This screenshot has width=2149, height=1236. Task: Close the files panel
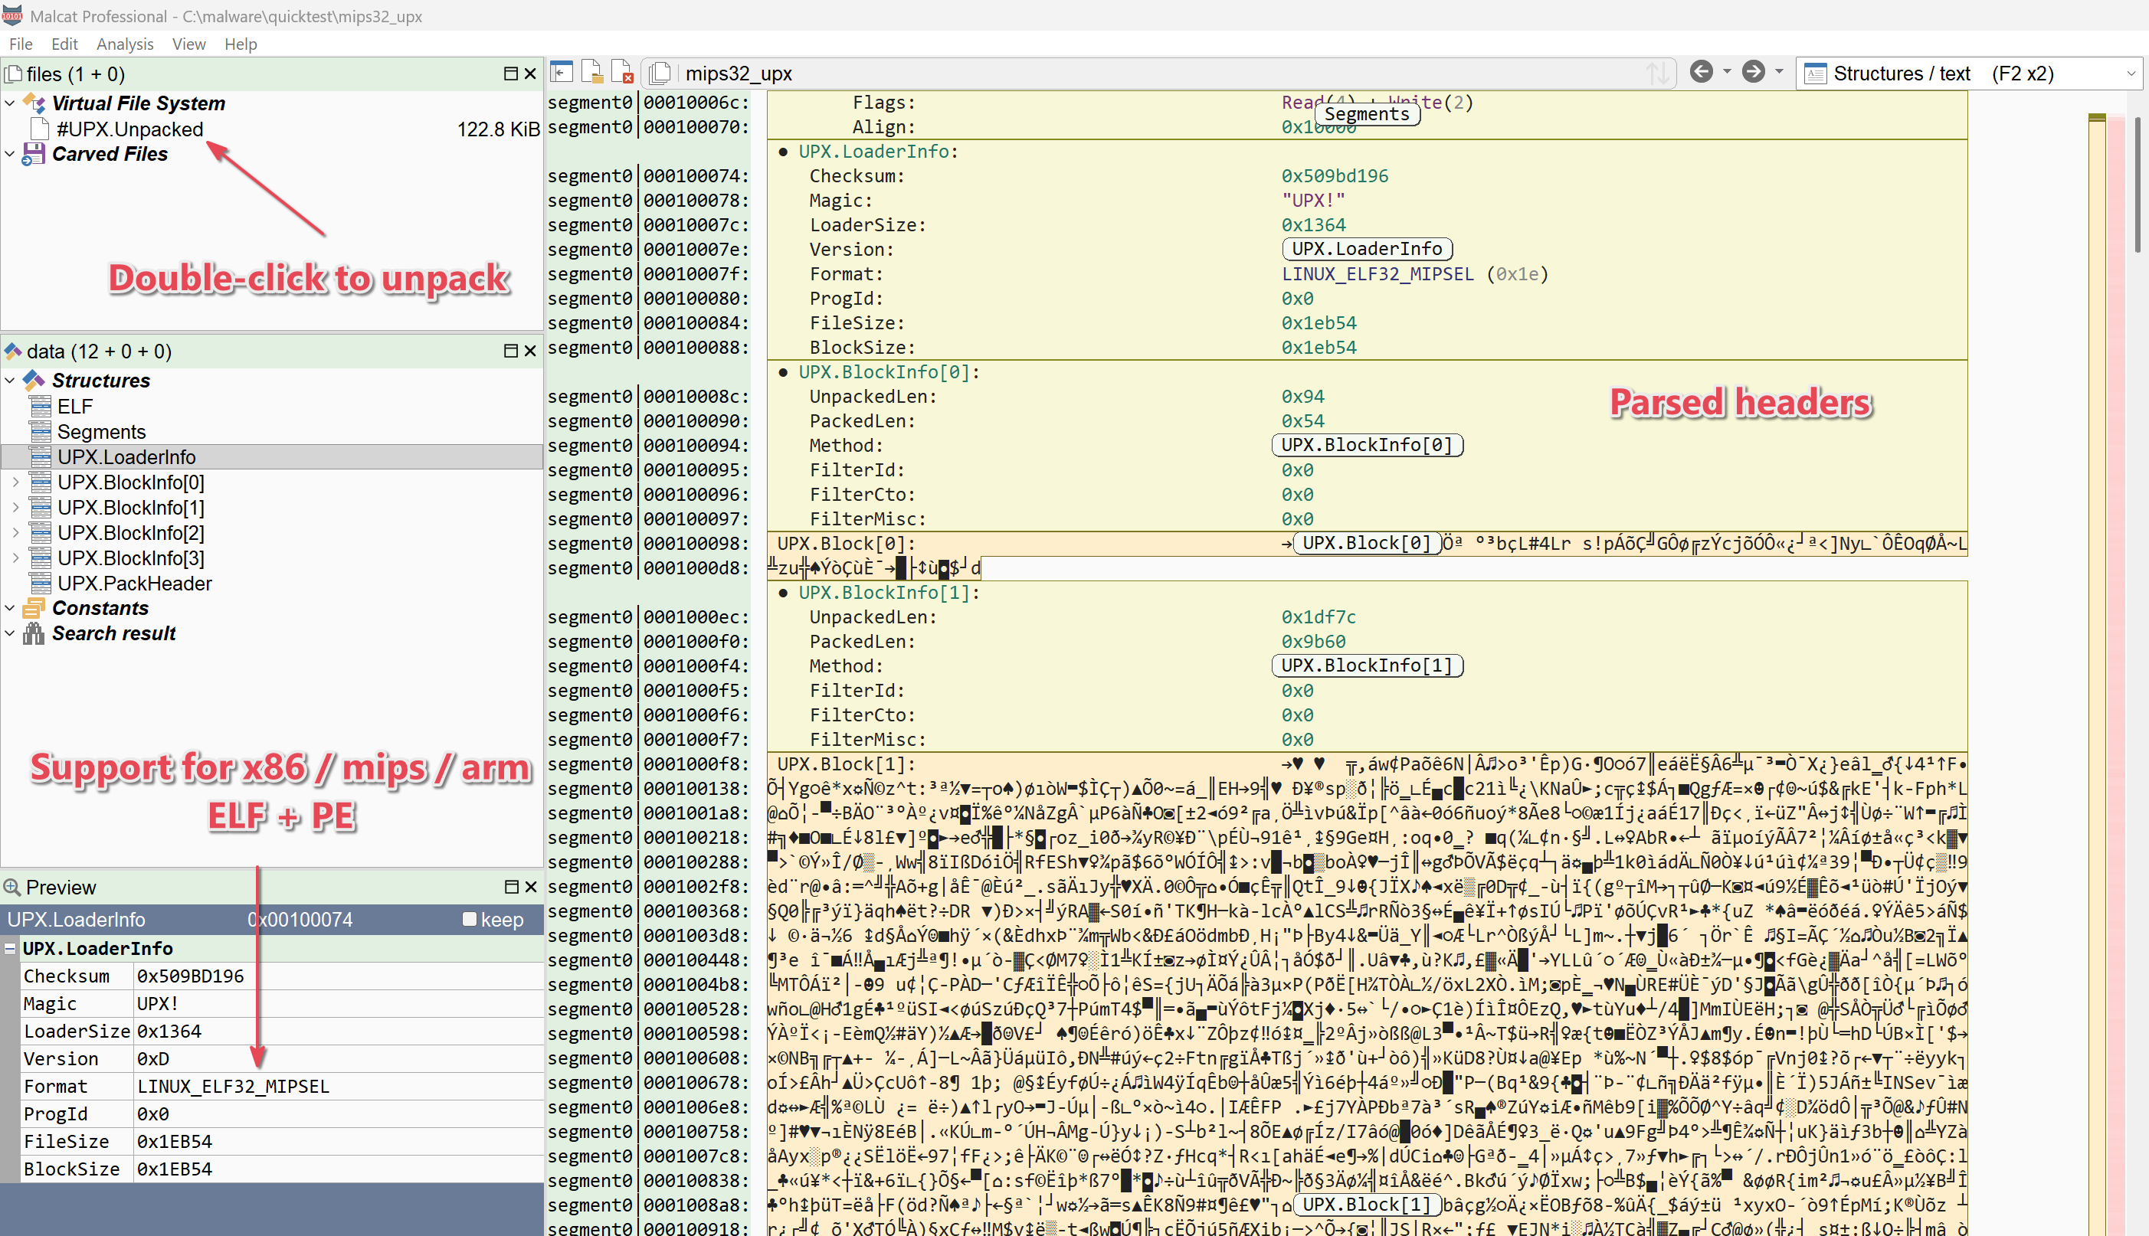tap(531, 74)
